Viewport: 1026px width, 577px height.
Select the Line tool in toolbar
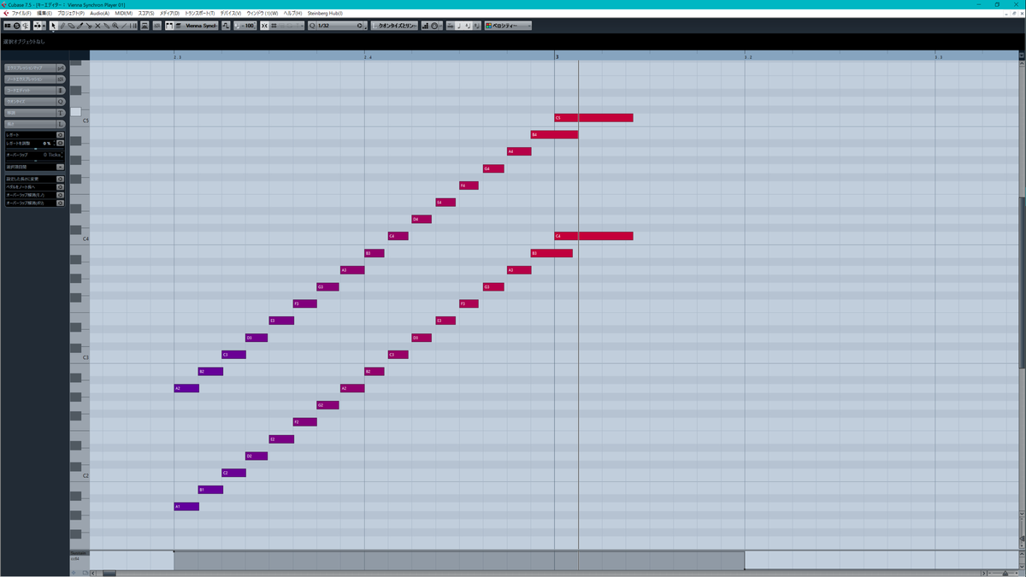coord(124,26)
